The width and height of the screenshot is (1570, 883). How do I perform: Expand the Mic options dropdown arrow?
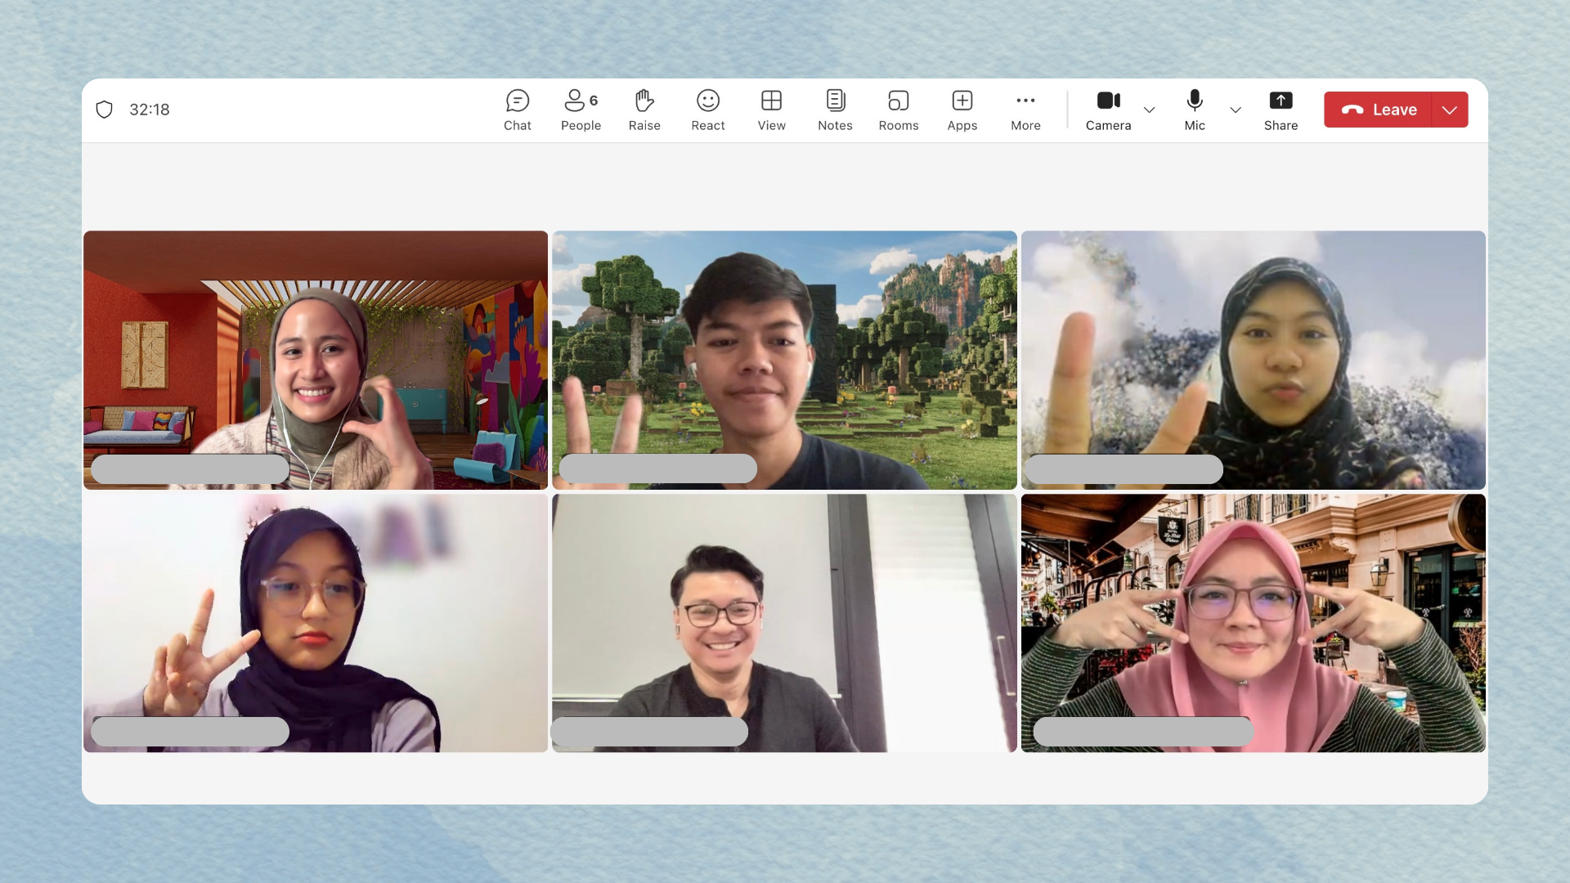pyautogui.click(x=1236, y=110)
